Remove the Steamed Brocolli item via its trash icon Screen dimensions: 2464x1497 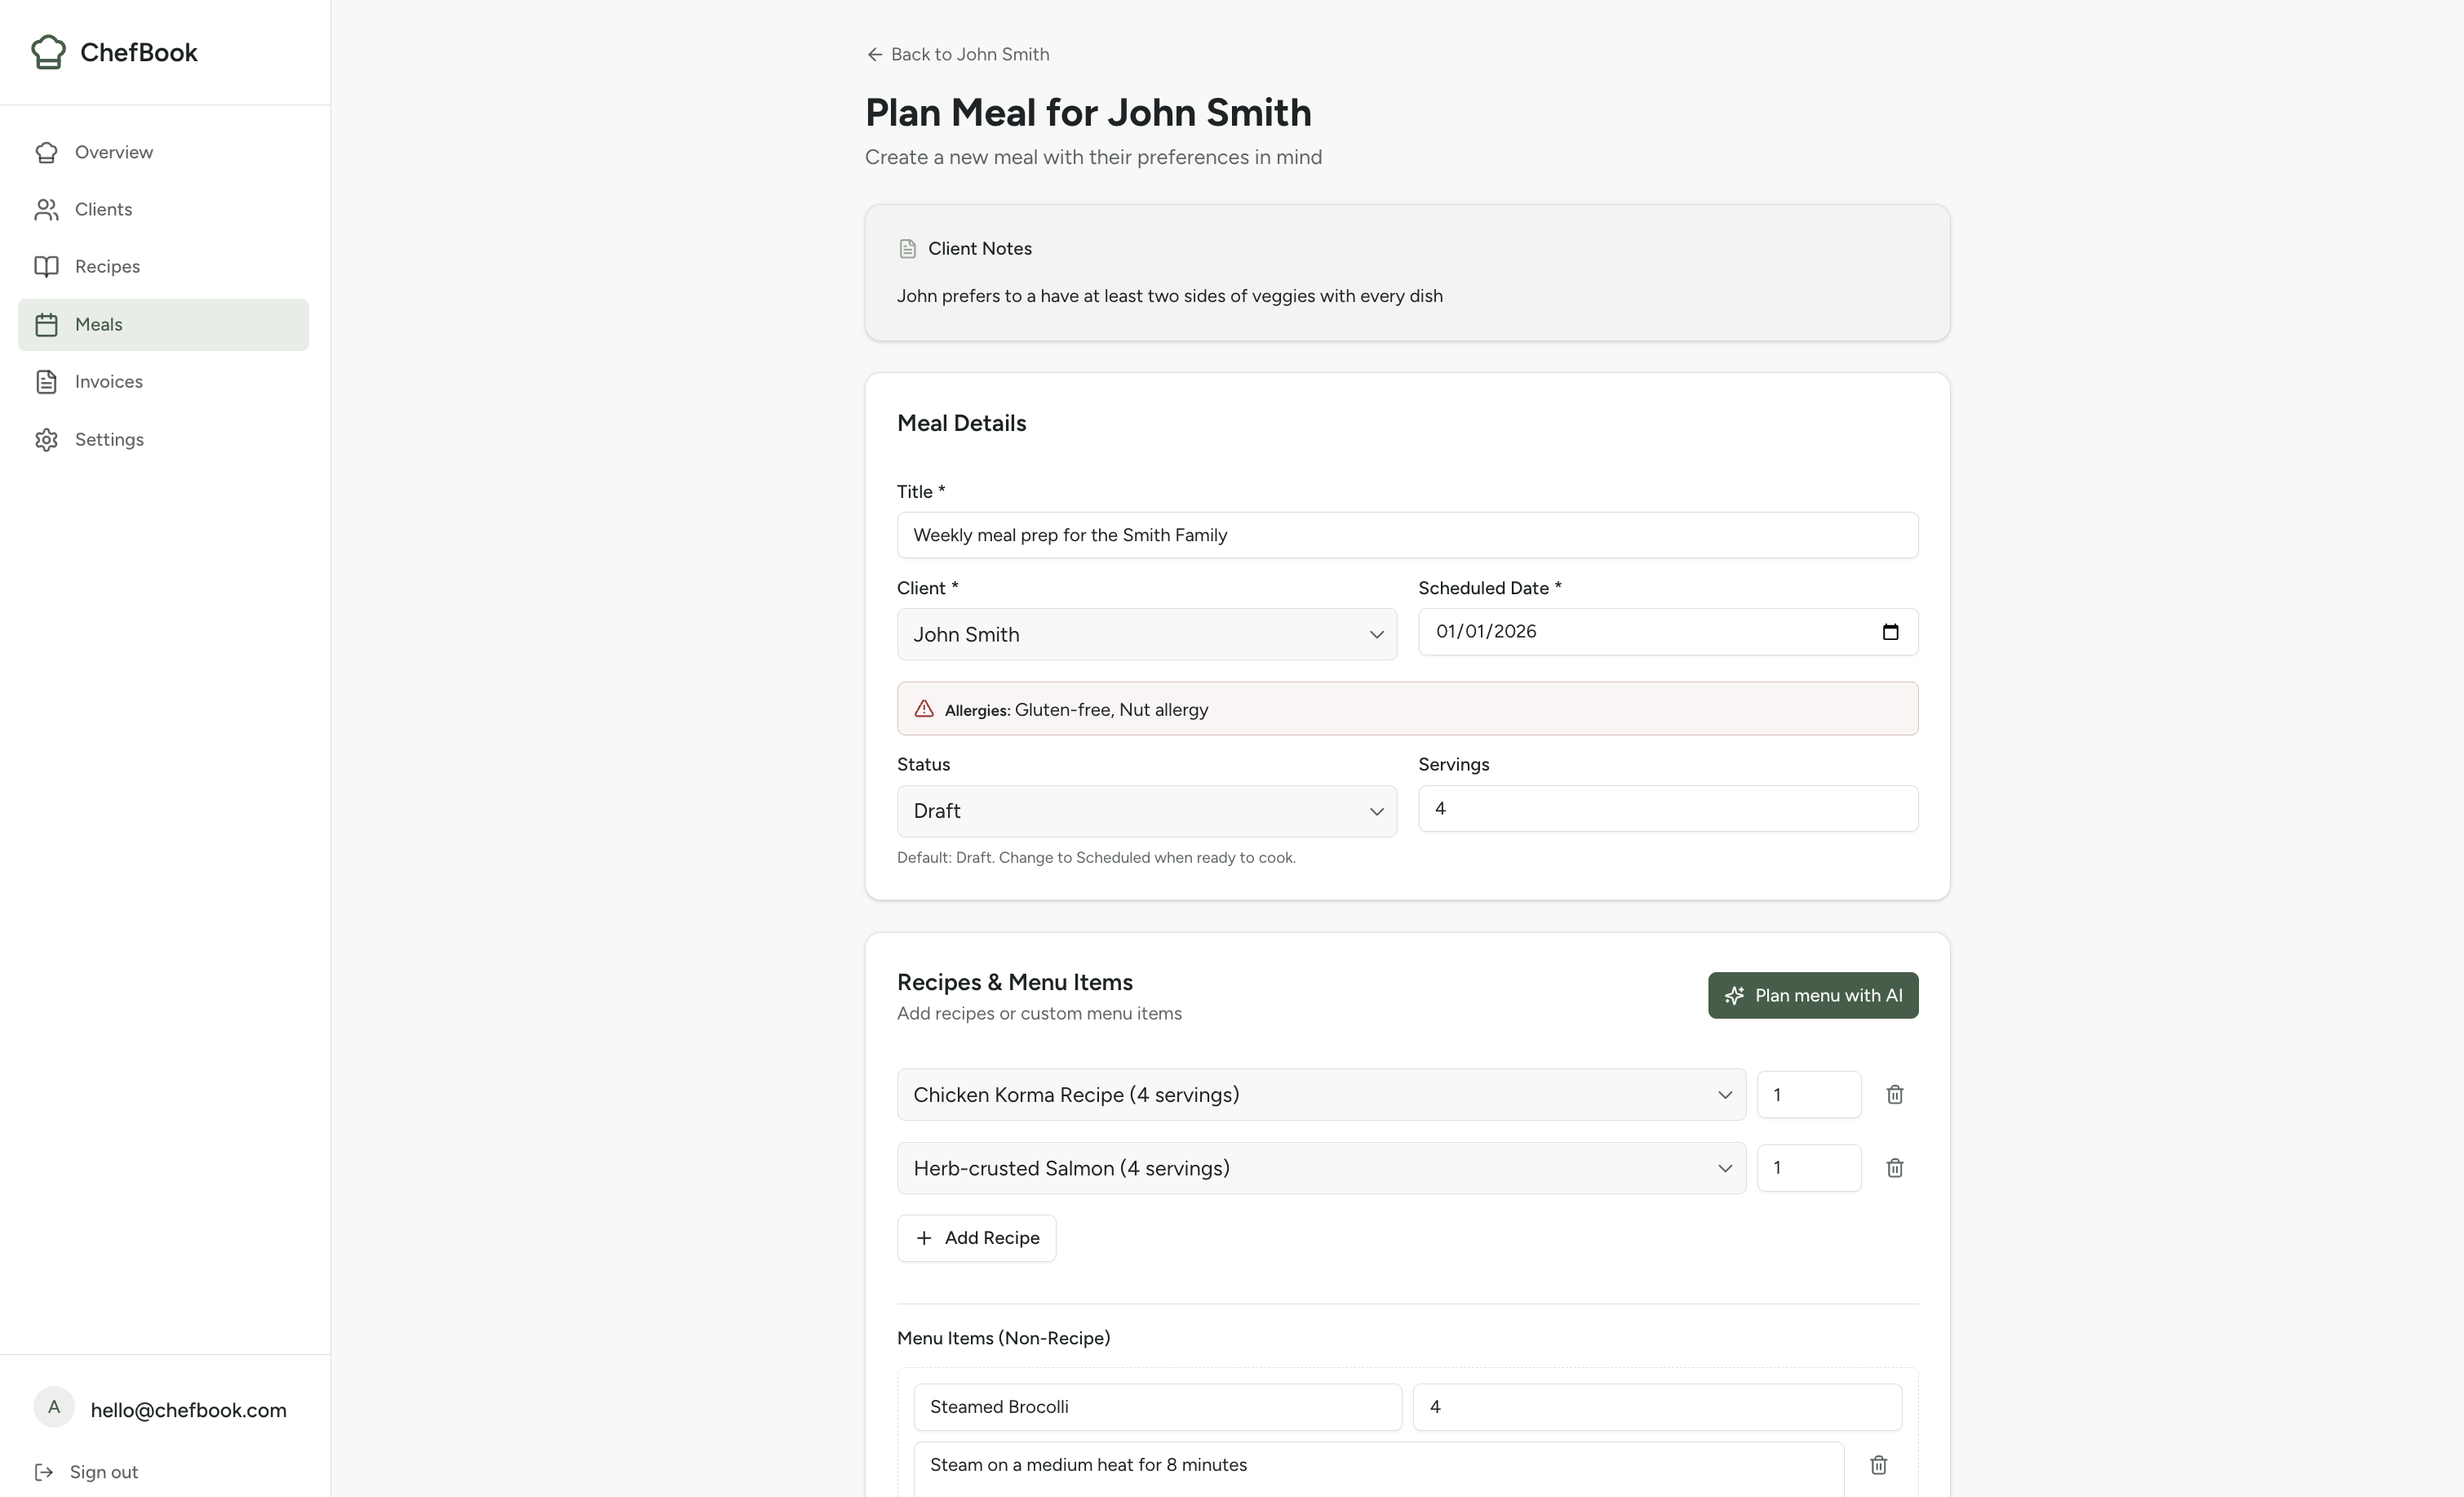coord(1877,1464)
